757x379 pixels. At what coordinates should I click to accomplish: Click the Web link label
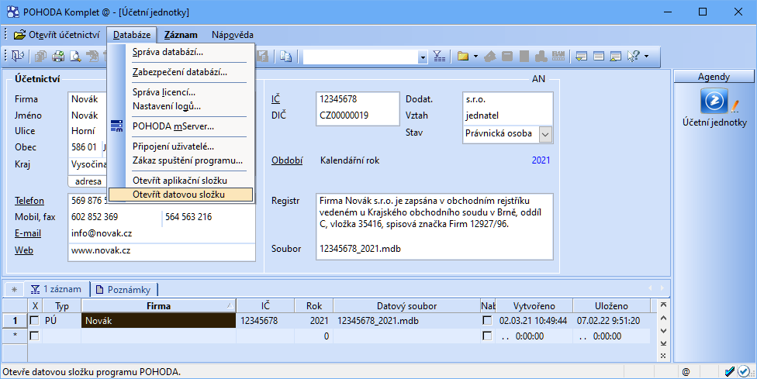point(23,250)
